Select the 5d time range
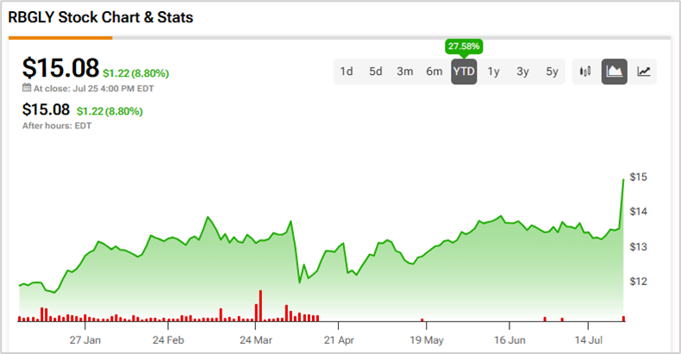681x354 pixels. pyautogui.click(x=376, y=71)
